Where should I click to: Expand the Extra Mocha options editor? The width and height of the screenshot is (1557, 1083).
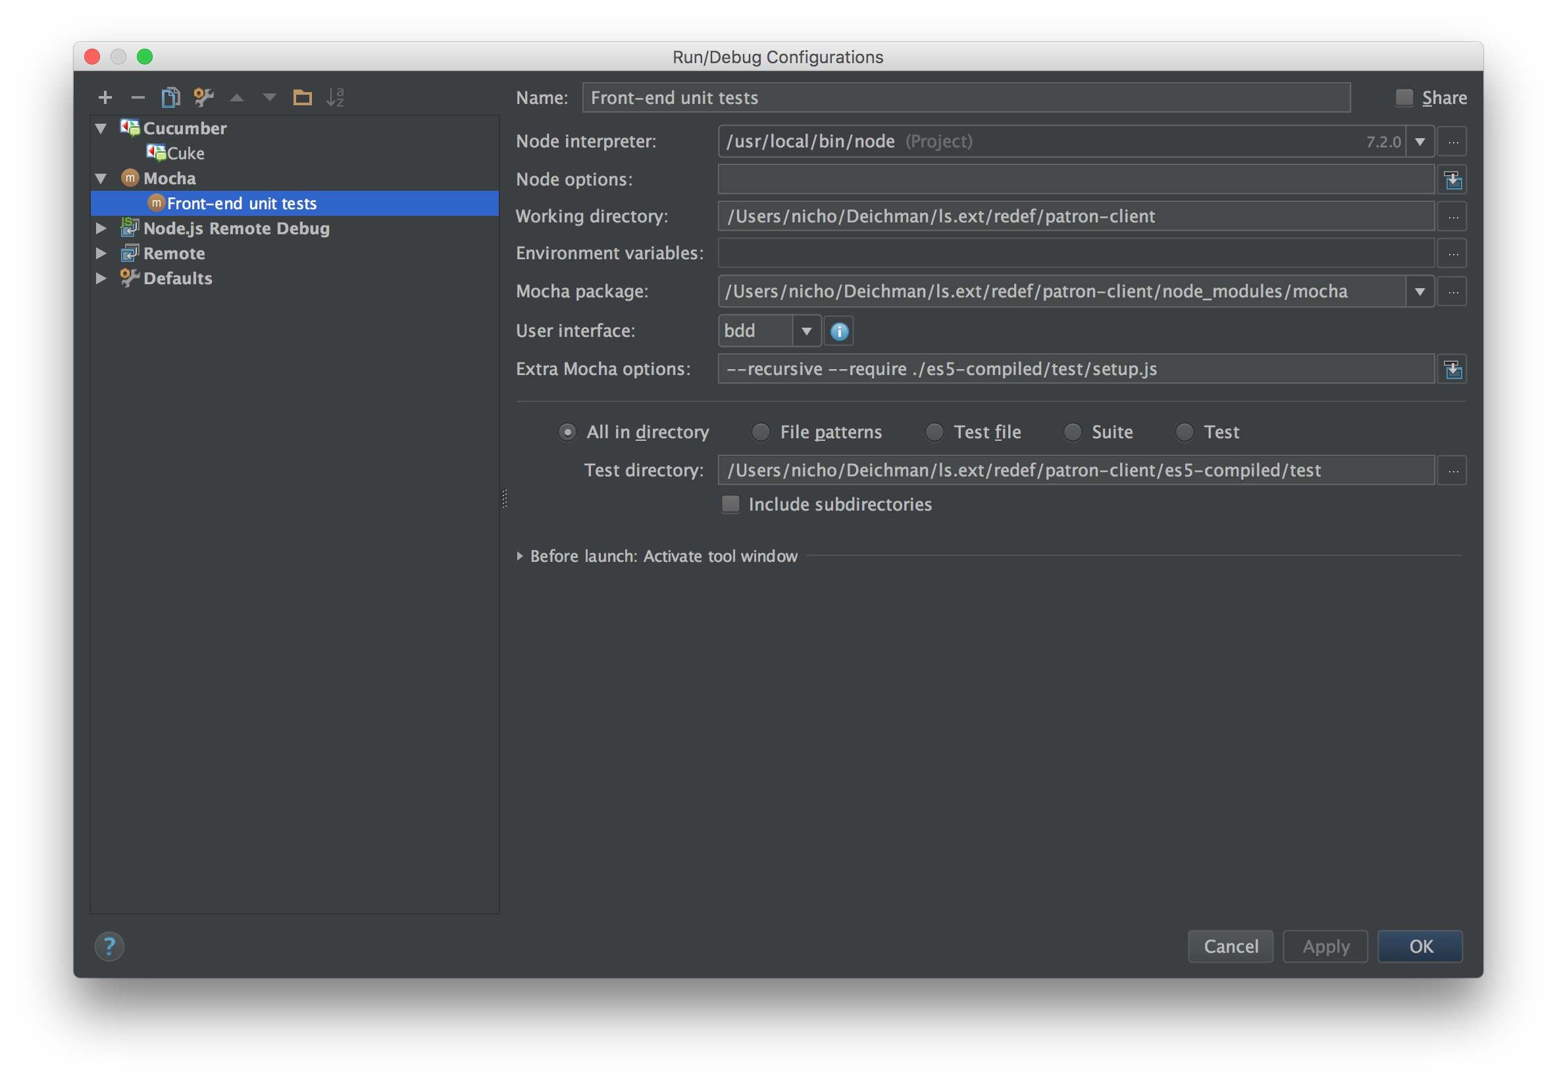pyautogui.click(x=1452, y=369)
